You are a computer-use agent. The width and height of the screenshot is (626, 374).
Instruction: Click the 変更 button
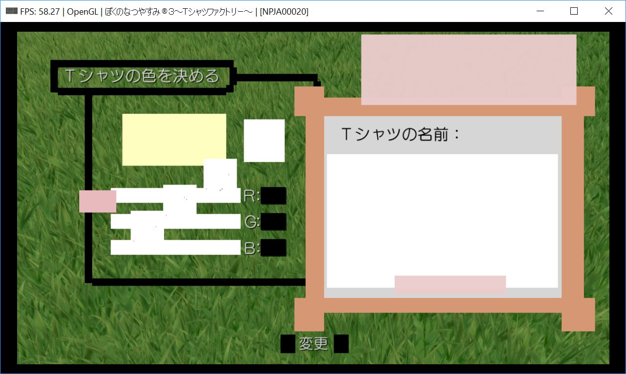[313, 344]
